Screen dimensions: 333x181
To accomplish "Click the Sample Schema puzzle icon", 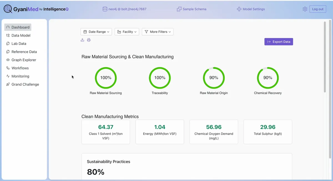I will point(179,9).
